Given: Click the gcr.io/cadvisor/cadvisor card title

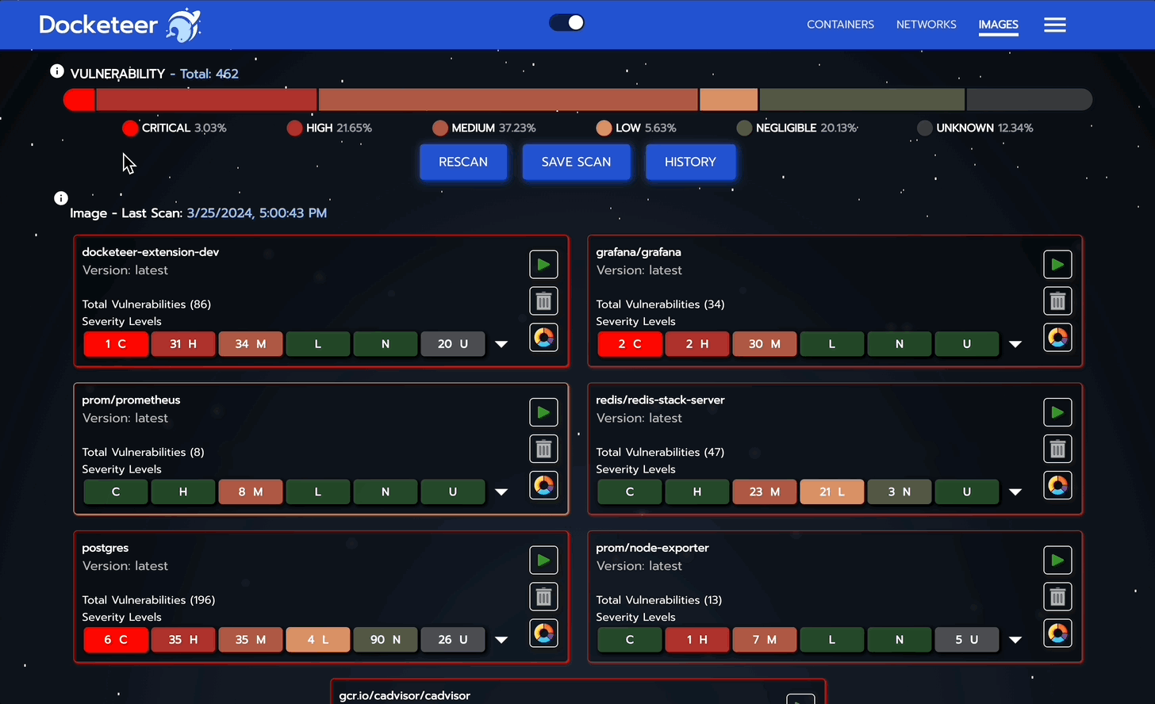Looking at the screenshot, I should [405, 695].
